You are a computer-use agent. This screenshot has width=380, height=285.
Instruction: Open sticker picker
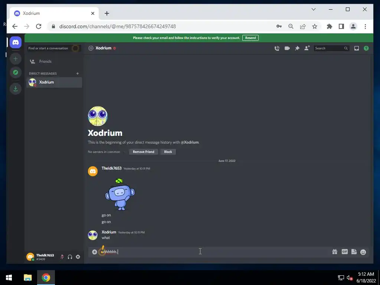pyautogui.click(x=354, y=252)
